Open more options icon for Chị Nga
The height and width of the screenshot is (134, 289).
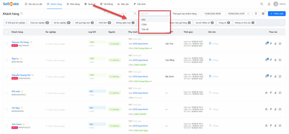[x=280, y=109]
